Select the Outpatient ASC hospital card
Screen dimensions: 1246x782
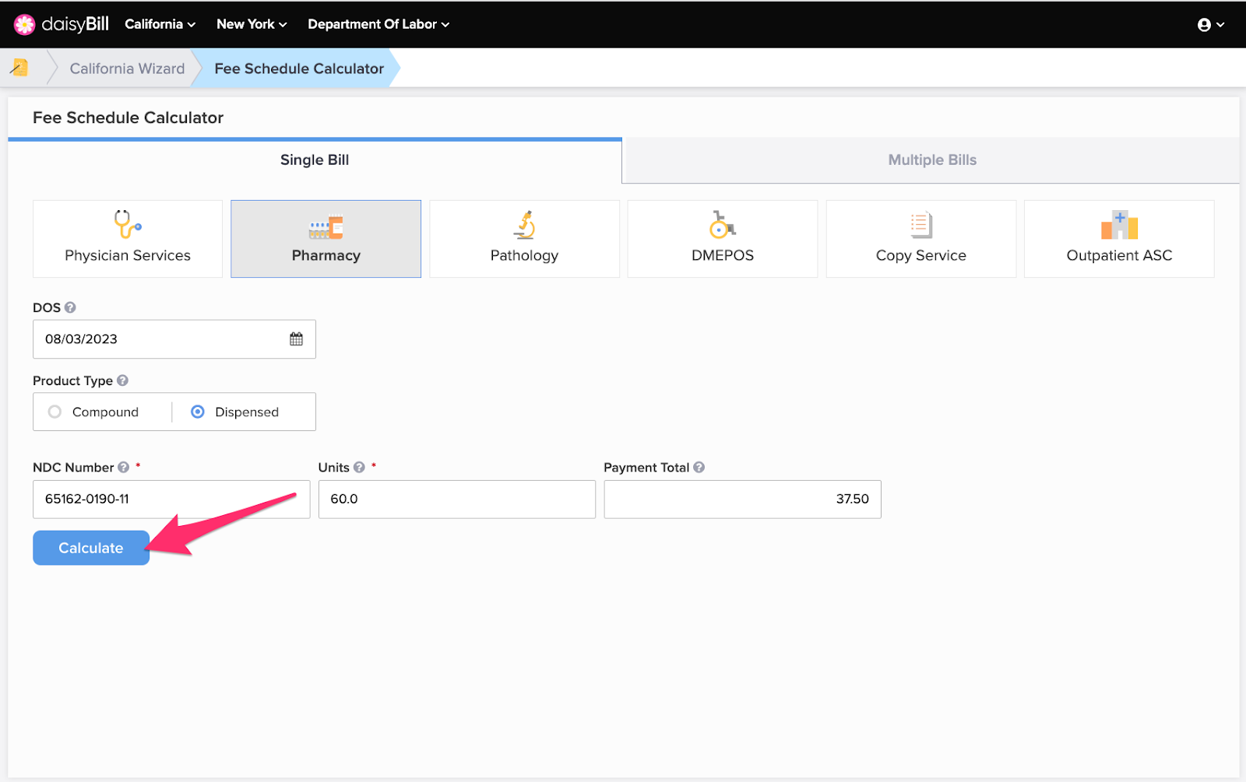[1119, 239]
